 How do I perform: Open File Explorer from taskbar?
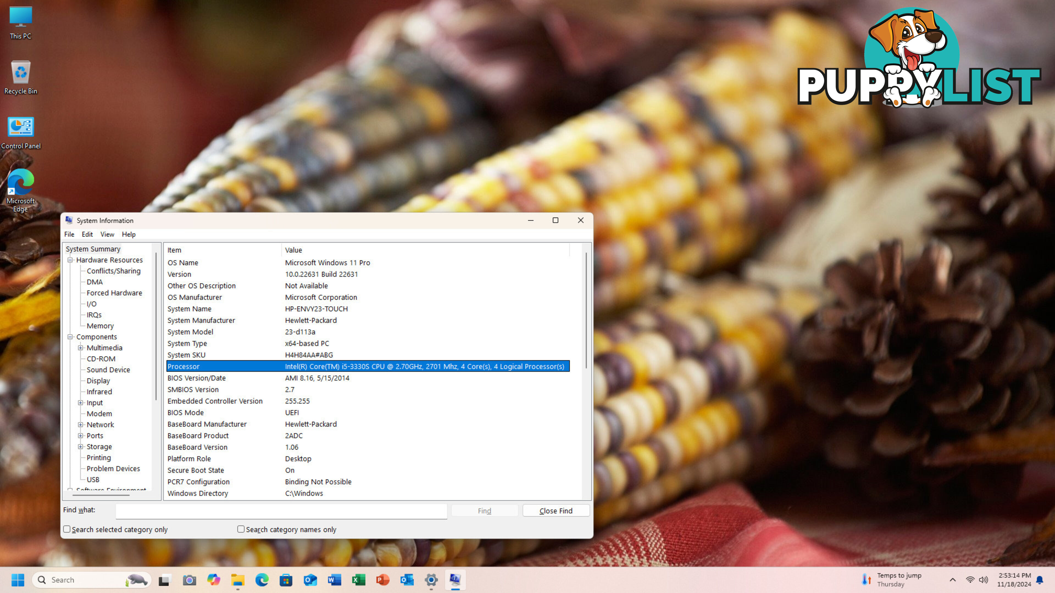pos(237,579)
